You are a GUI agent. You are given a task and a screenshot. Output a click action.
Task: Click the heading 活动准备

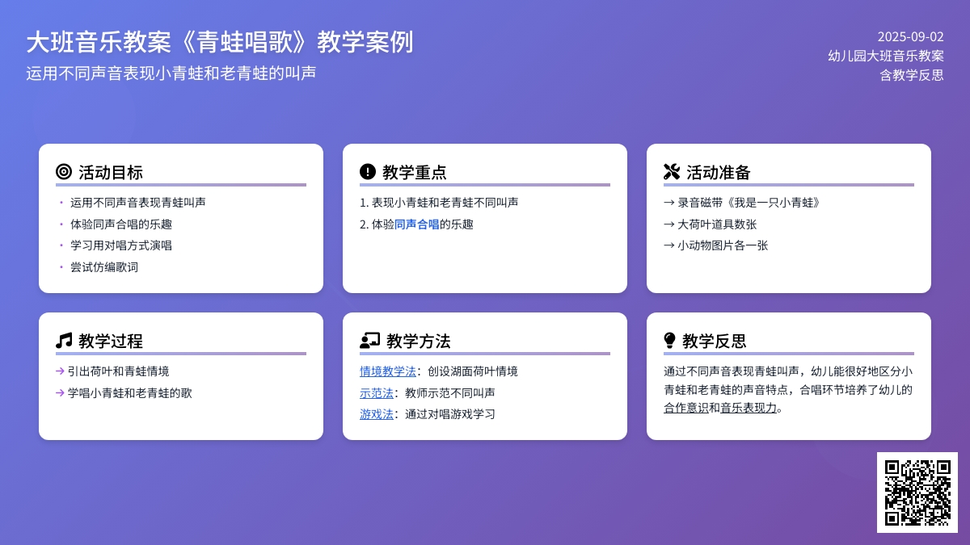[x=719, y=172]
